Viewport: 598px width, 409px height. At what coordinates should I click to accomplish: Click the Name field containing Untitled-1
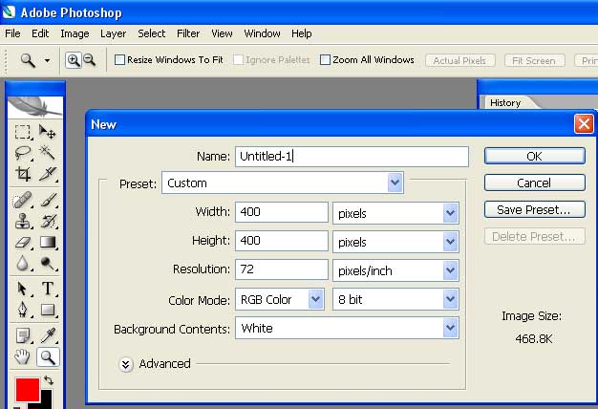pyautogui.click(x=352, y=157)
